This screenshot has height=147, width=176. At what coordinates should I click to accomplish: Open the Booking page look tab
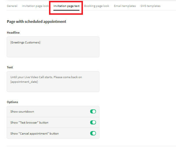tap(97, 6)
